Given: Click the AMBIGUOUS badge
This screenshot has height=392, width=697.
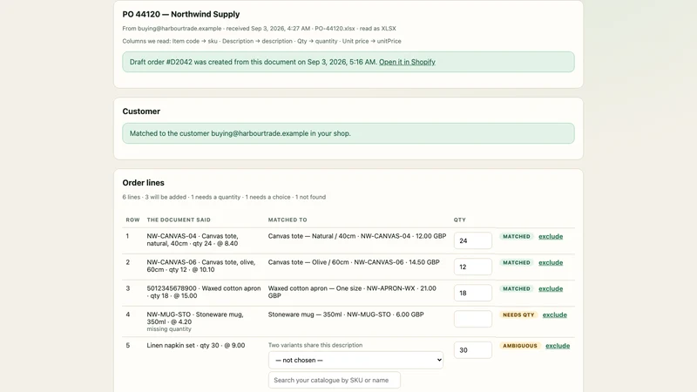Looking at the screenshot, I should click(x=519, y=346).
